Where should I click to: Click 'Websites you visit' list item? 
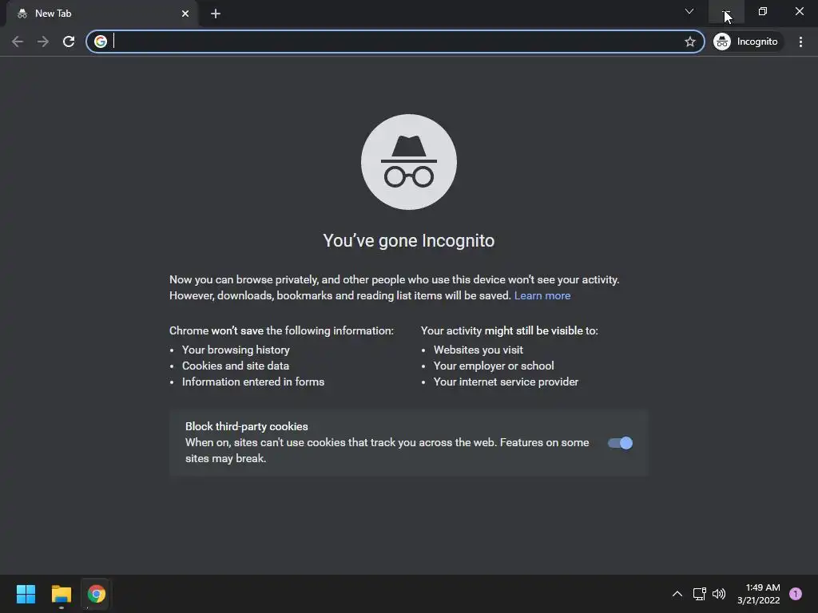point(478,350)
